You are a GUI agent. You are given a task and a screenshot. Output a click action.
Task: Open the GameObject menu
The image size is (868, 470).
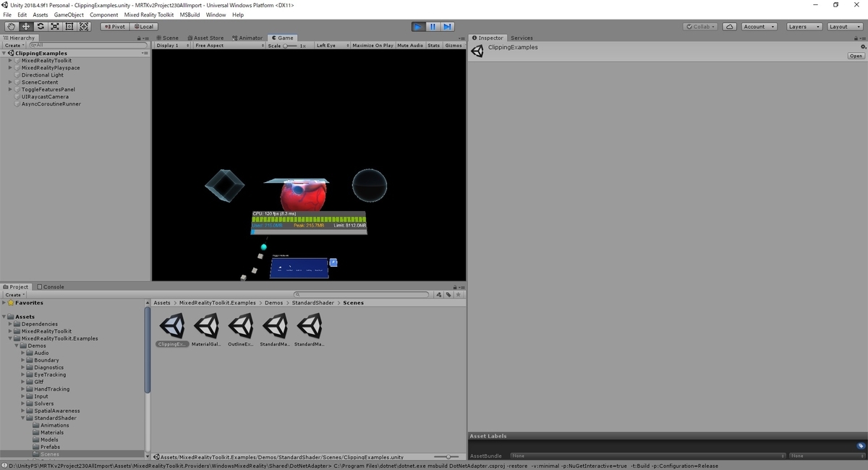tap(69, 14)
